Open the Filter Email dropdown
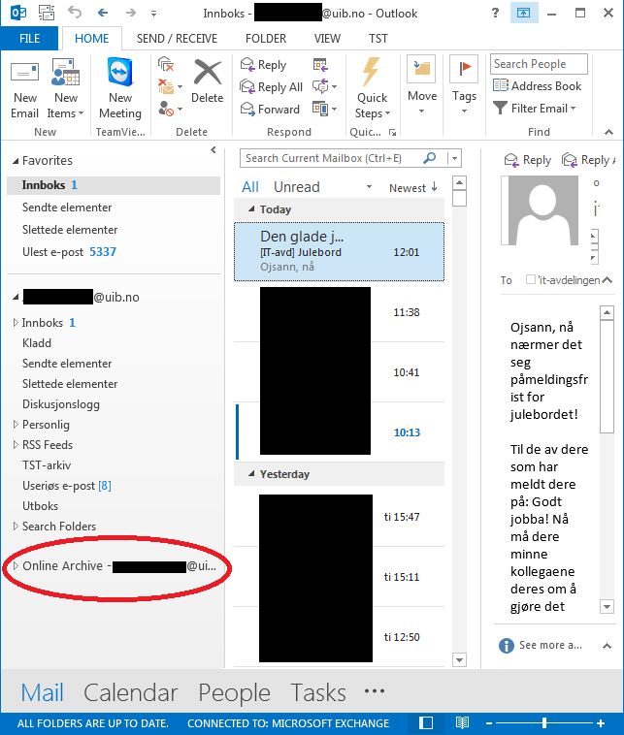 tap(537, 109)
